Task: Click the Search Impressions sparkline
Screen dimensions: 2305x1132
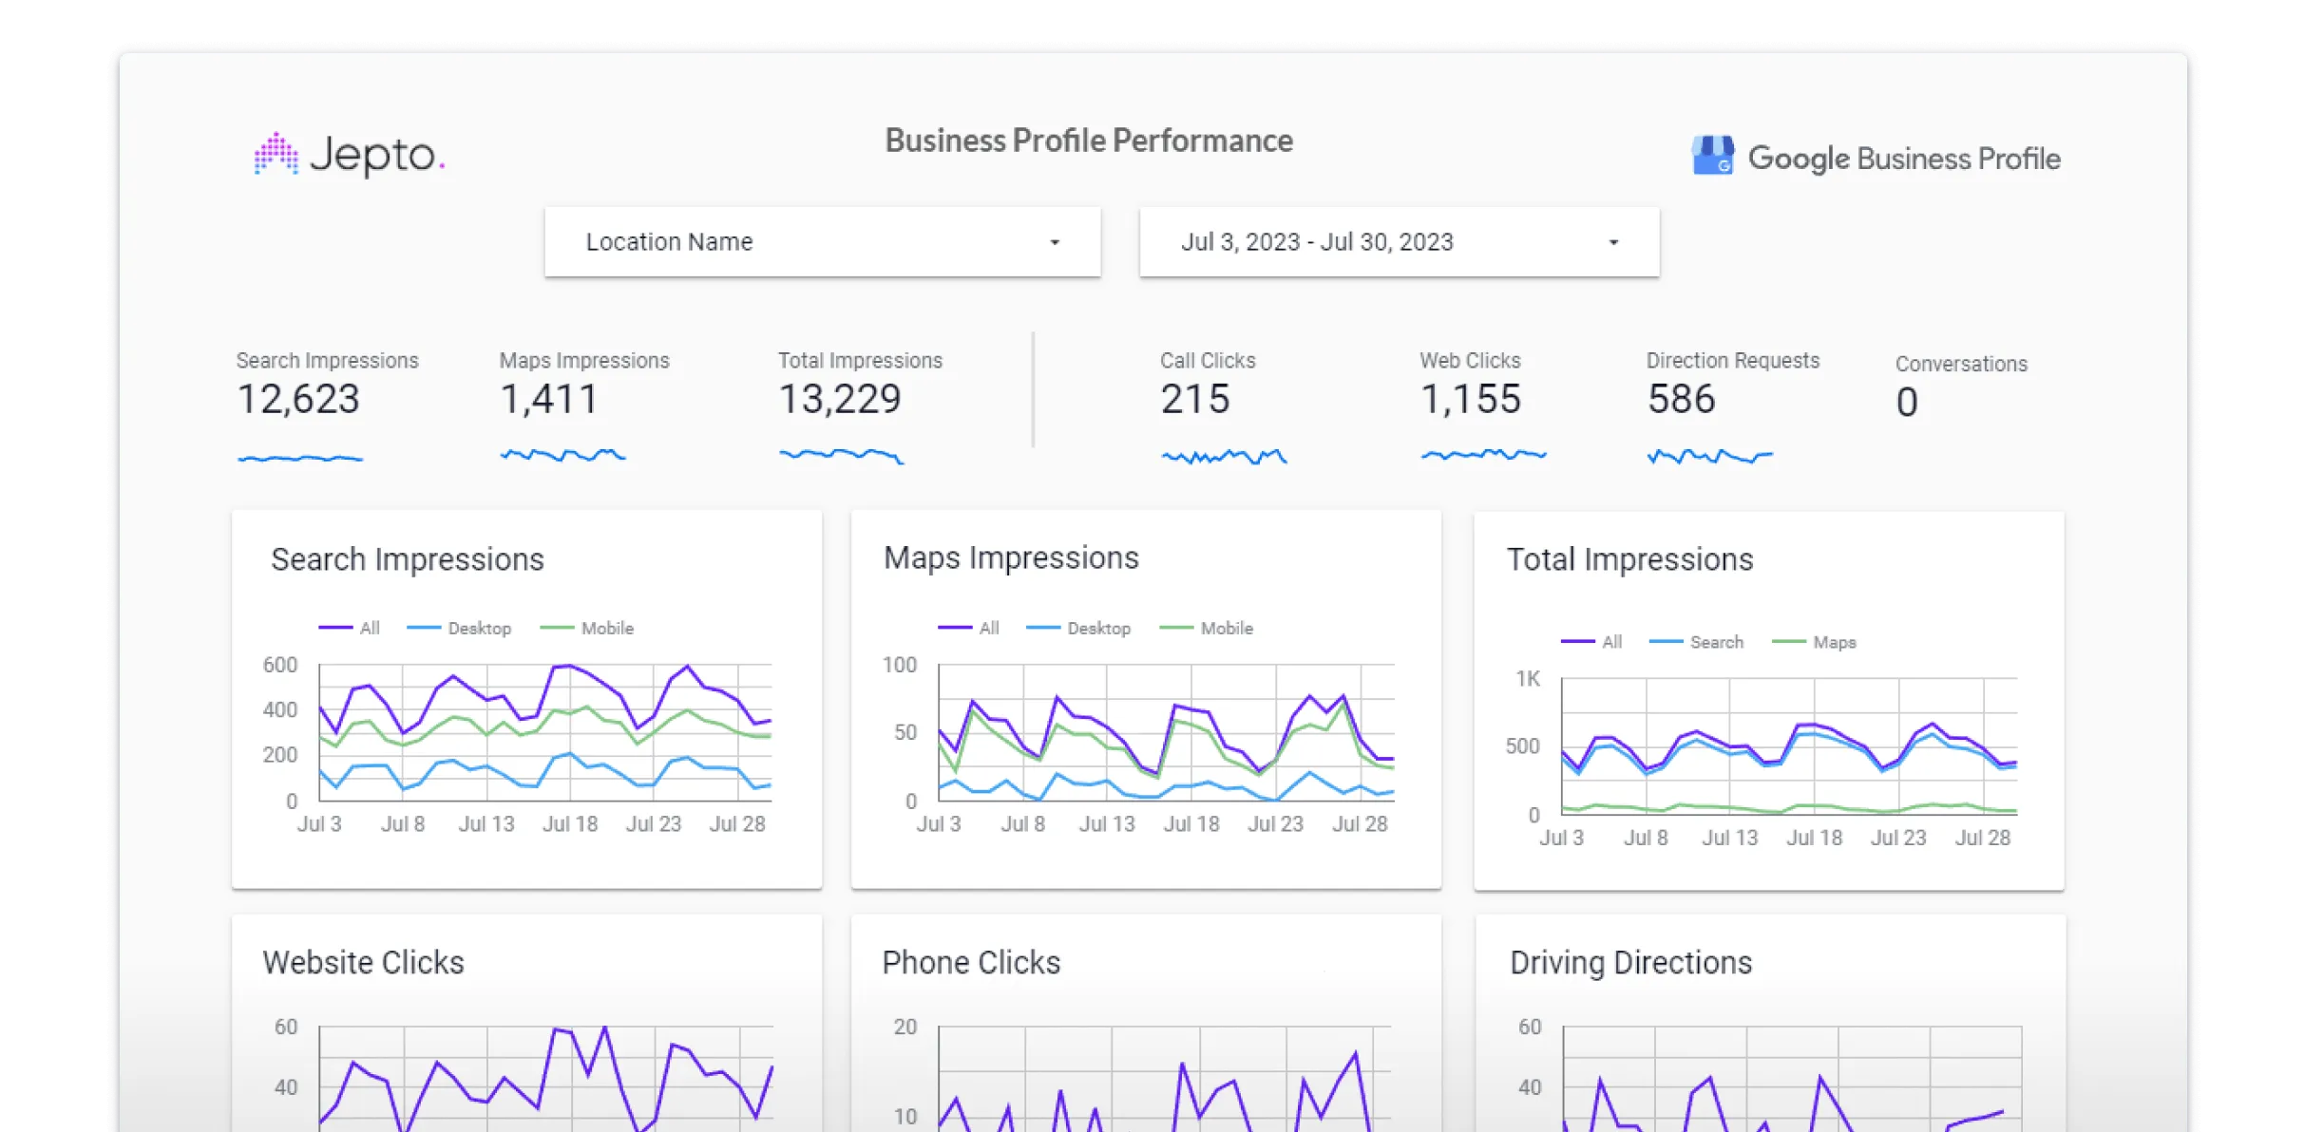Action: point(300,459)
